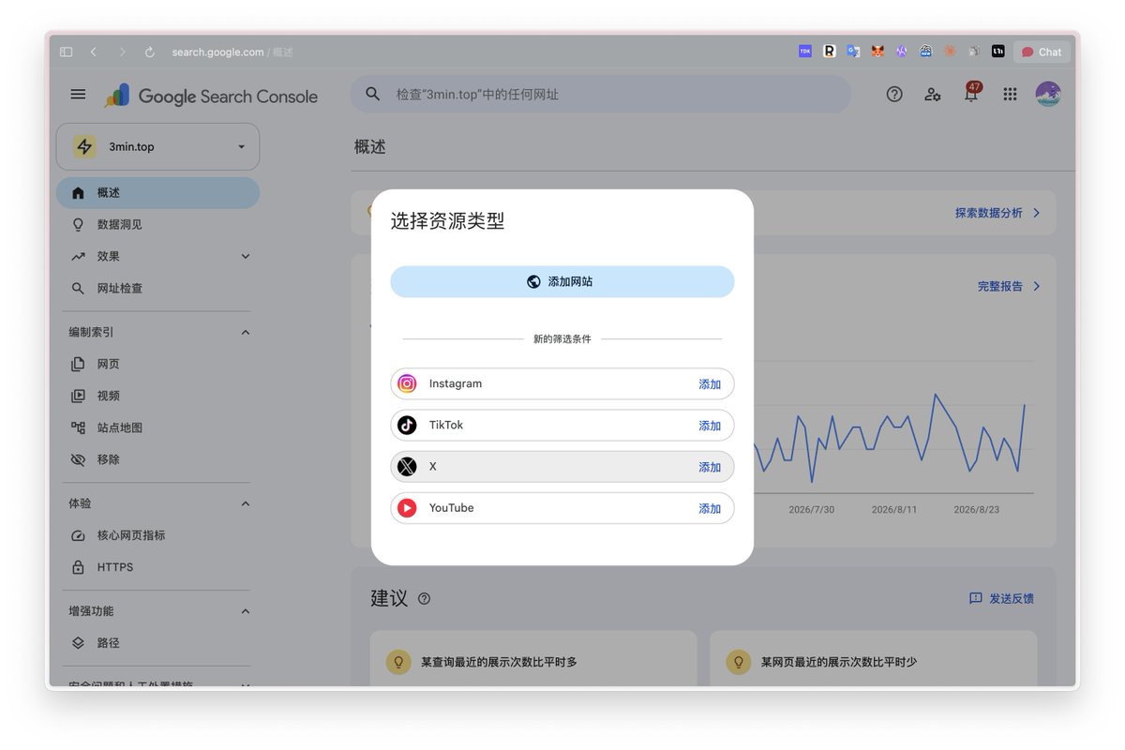Open the Google apps grid
This screenshot has height=750, width=1125.
(x=1010, y=94)
